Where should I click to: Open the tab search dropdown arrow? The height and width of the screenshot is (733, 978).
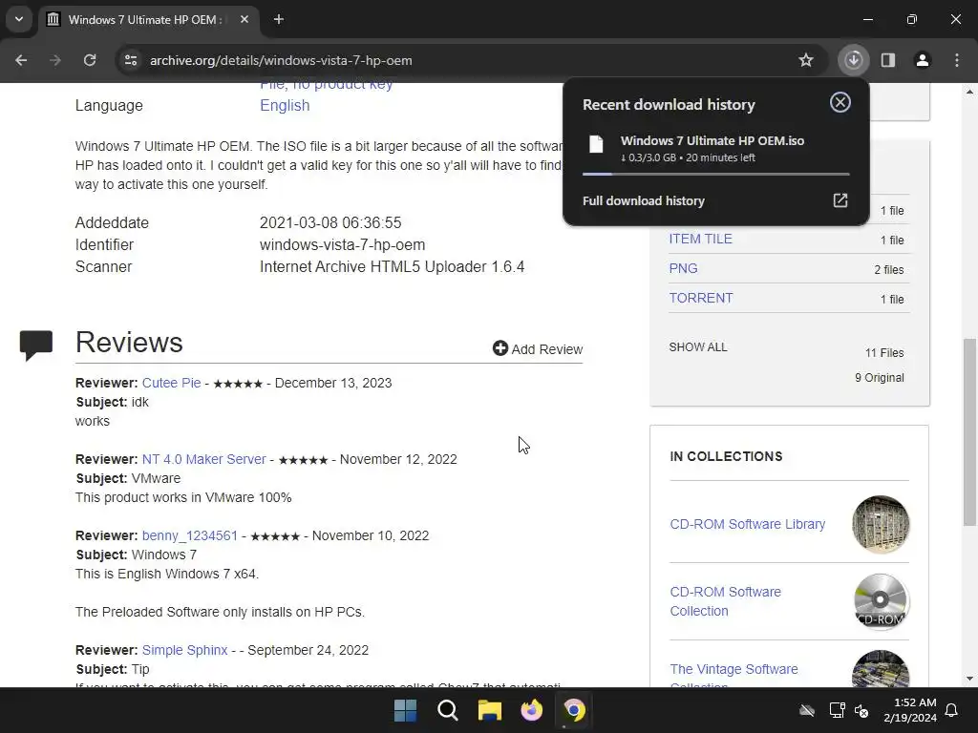pos(19,19)
